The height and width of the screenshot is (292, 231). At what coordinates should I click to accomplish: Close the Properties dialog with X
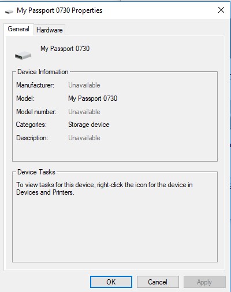click(x=221, y=10)
